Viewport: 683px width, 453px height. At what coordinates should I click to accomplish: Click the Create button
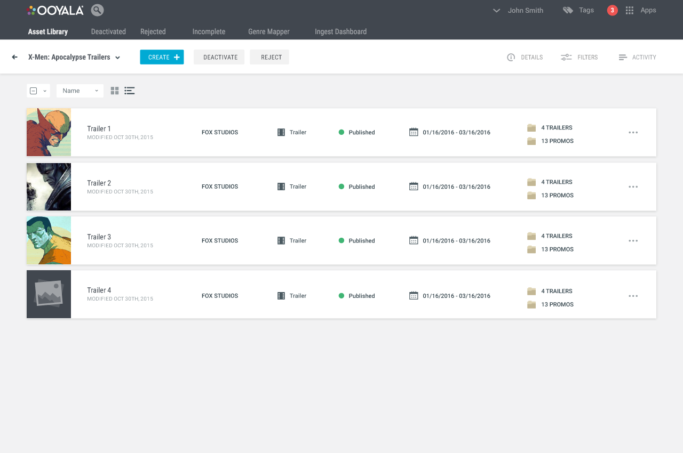(162, 57)
